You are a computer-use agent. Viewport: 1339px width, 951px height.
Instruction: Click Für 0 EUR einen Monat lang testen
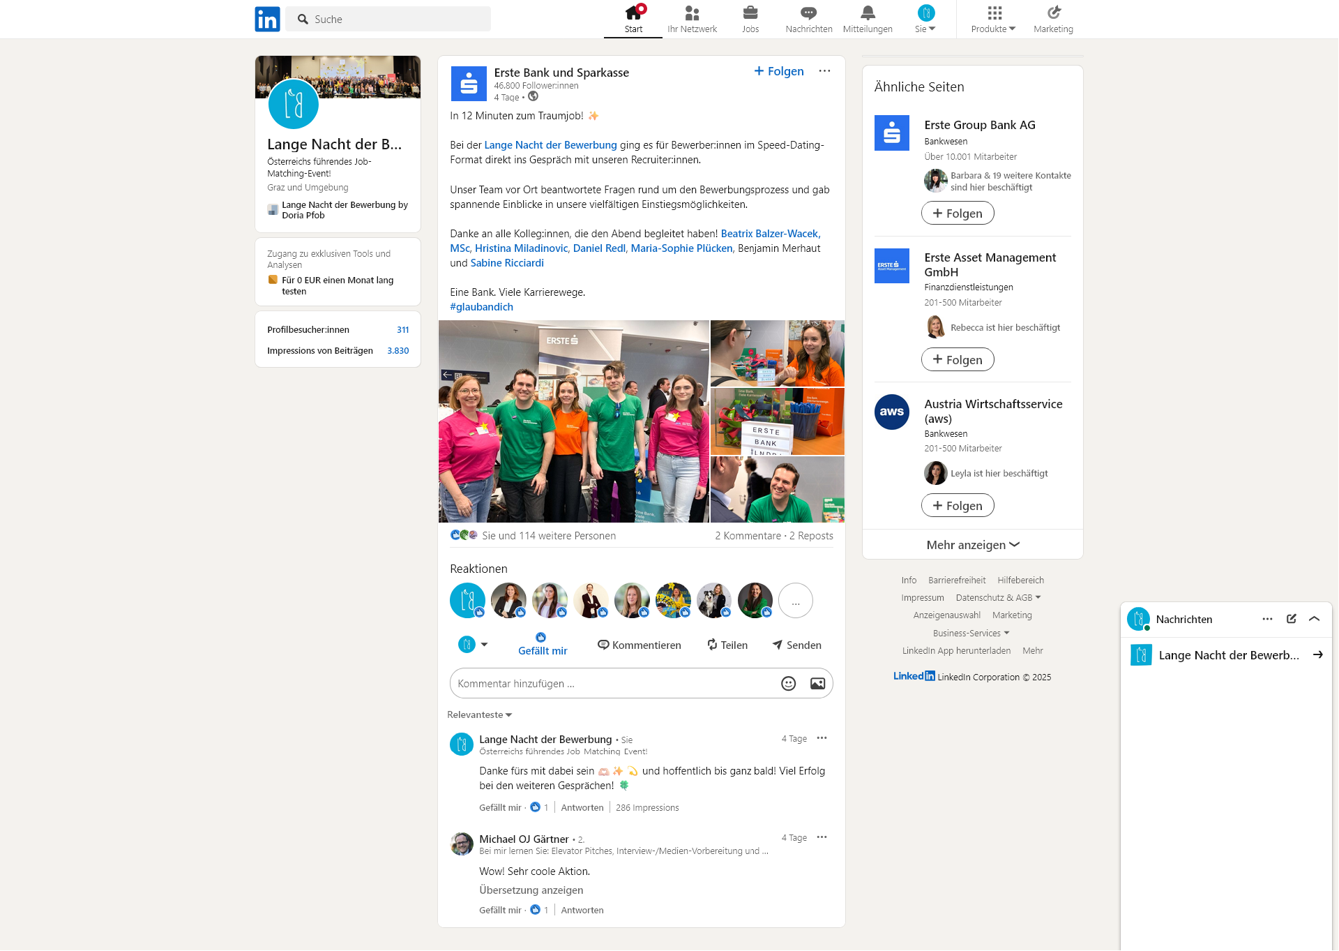(x=338, y=286)
